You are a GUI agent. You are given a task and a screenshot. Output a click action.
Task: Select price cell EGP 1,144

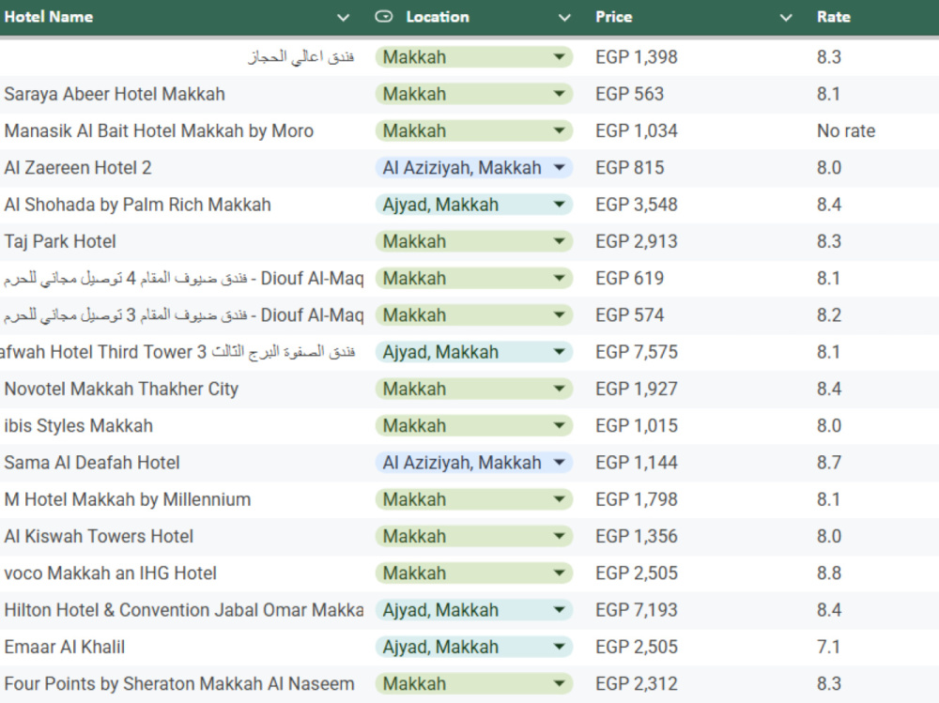coord(637,463)
